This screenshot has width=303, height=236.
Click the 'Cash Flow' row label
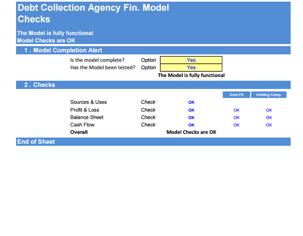(x=82, y=125)
